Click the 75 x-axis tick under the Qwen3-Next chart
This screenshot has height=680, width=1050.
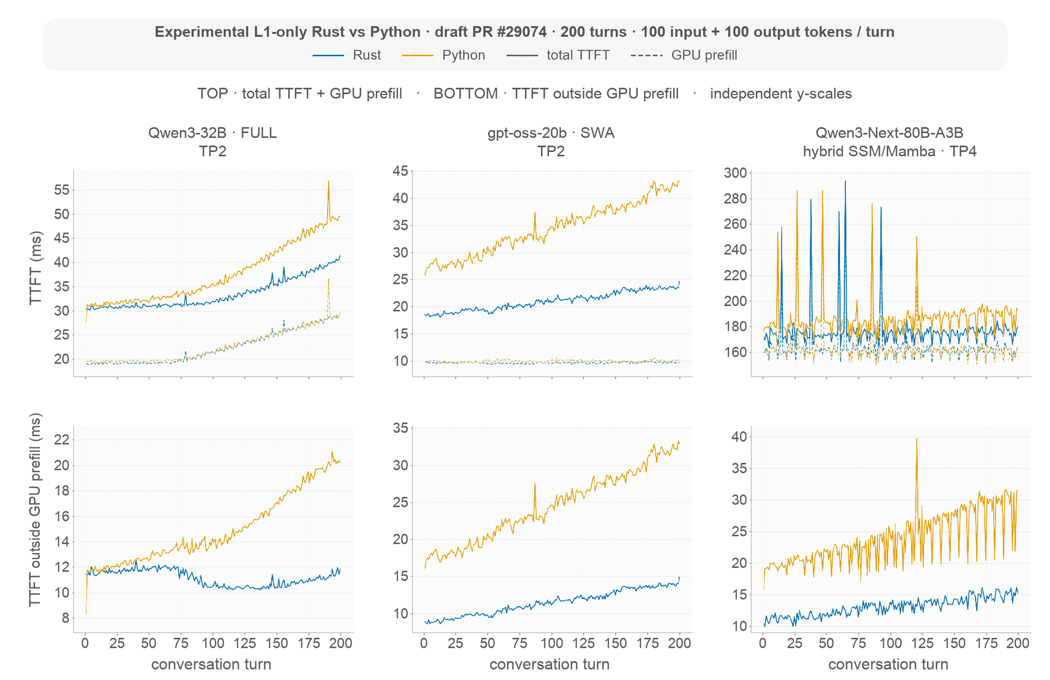(x=859, y=643)
